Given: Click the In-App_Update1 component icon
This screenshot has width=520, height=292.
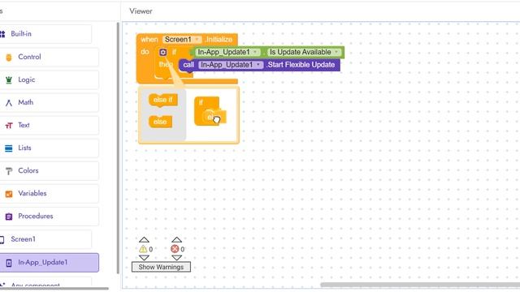Looking at the screenshot, I should click(9, 263).
